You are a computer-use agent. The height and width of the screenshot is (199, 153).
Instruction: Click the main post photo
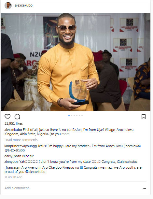pos(76,62)
